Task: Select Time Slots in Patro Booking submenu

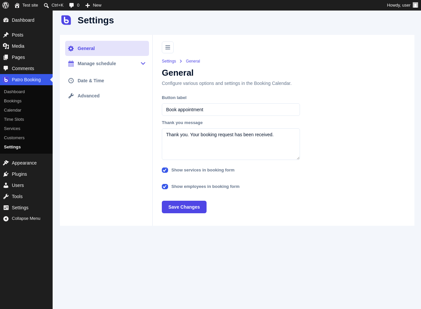Action: (x=14, y=119)
